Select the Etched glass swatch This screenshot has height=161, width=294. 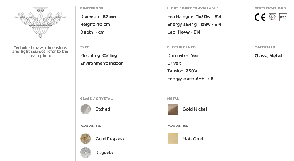point(86,109)
